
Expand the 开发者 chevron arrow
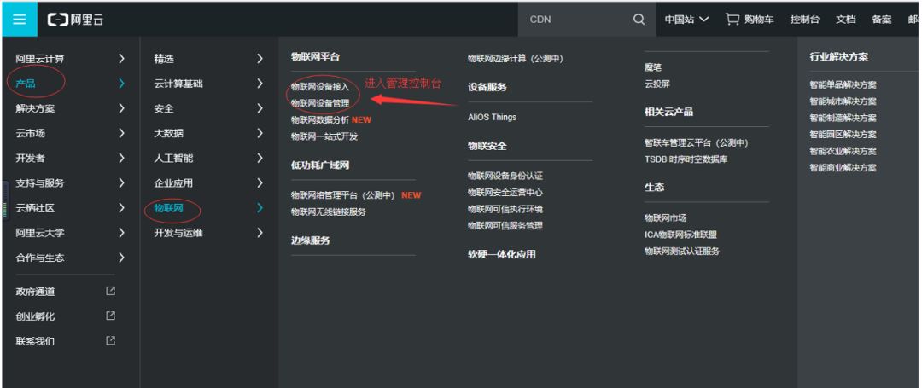pyautogui.click(x=121, y=158)
